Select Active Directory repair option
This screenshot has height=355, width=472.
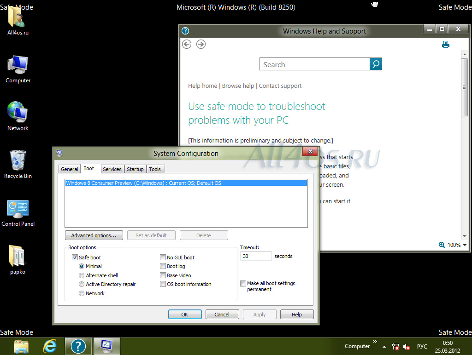(x=81, y=284)
